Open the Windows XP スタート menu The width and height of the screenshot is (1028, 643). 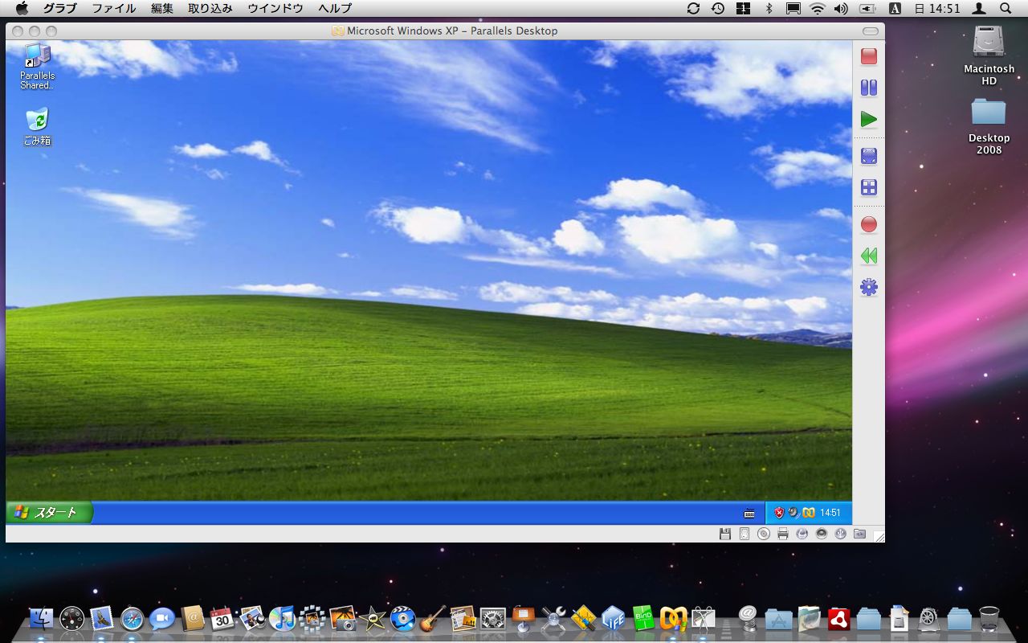click(49, 513)
